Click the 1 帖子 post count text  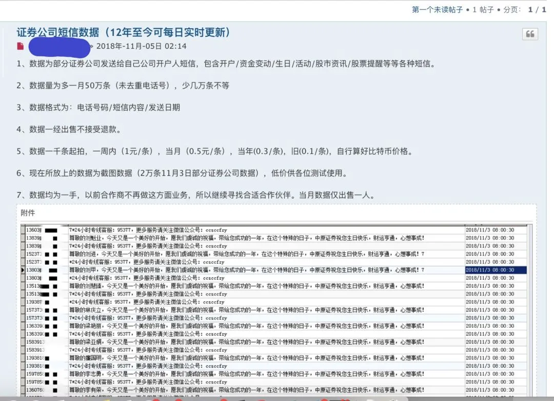483,10
